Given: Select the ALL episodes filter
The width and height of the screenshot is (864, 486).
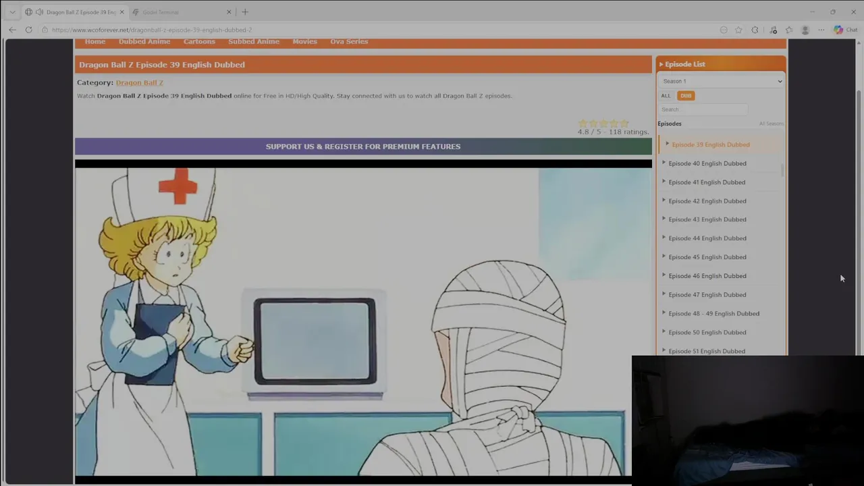Looking at the screenshot, I should [666, 96].
